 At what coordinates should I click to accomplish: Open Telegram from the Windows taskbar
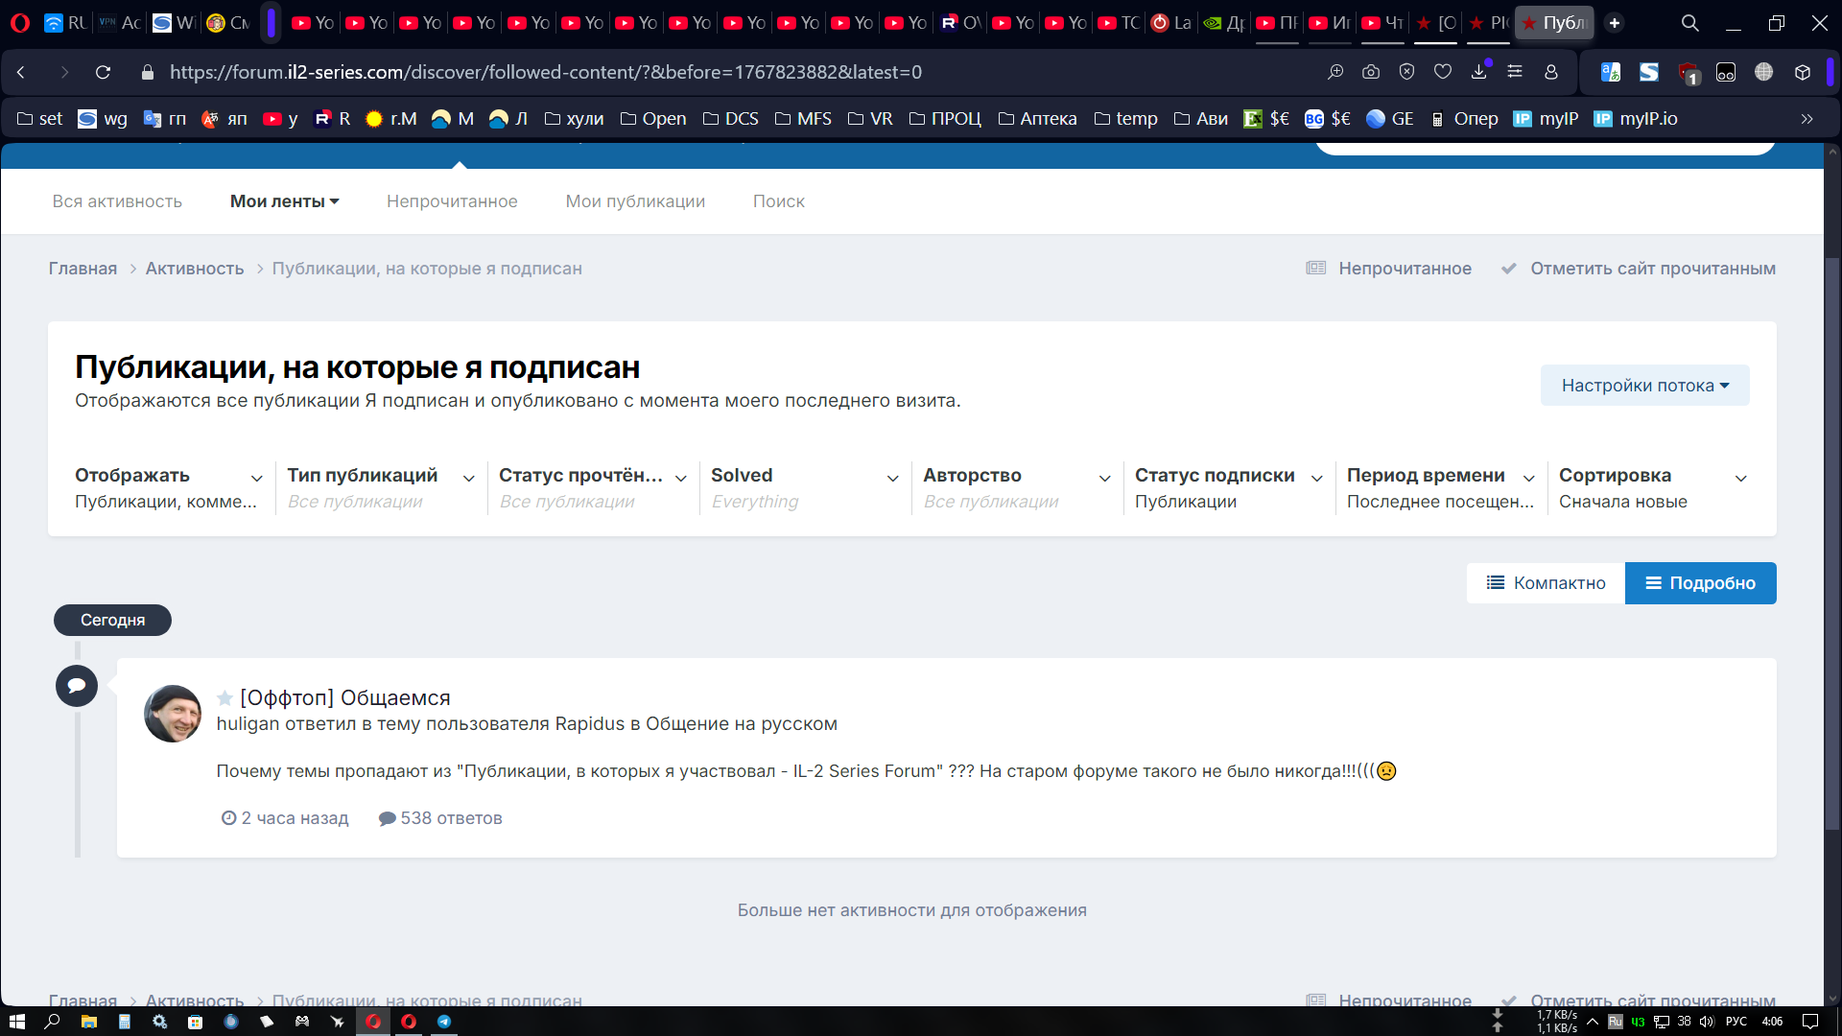pyautogui.click(x=444, y=1022)
